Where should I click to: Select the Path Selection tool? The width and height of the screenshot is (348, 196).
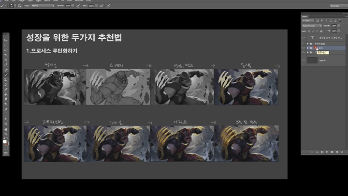(x=6, y=119)
